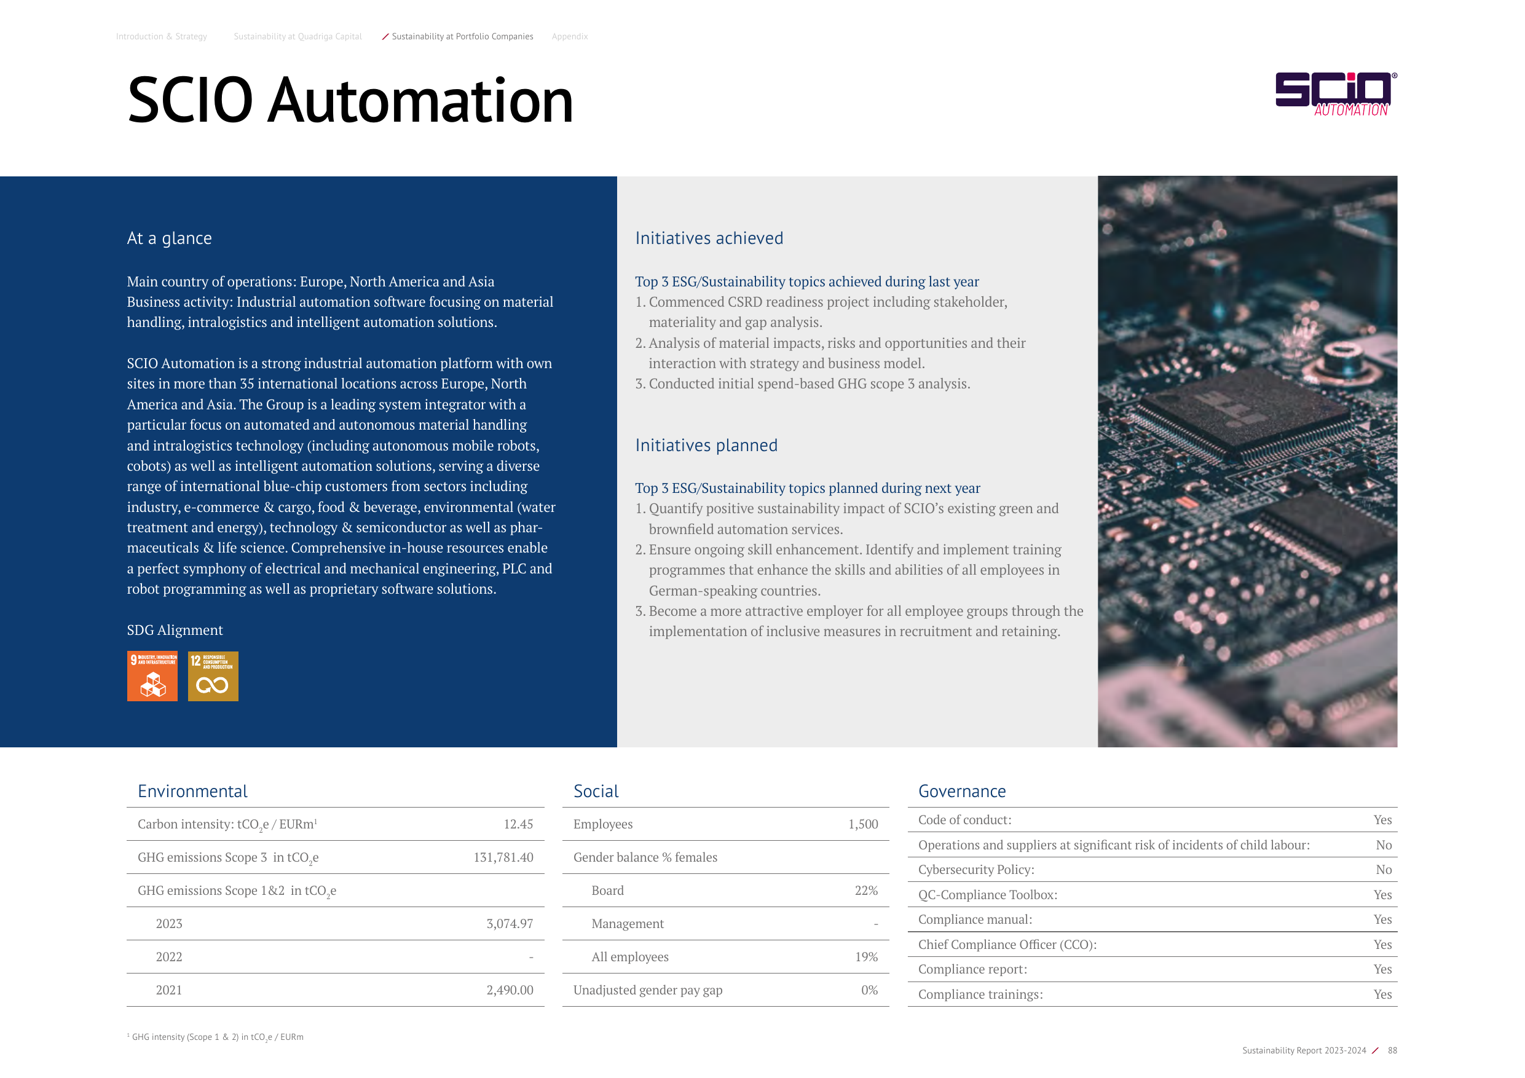
Task: Click 'Main country of operations' line
Action: [310, 281]
